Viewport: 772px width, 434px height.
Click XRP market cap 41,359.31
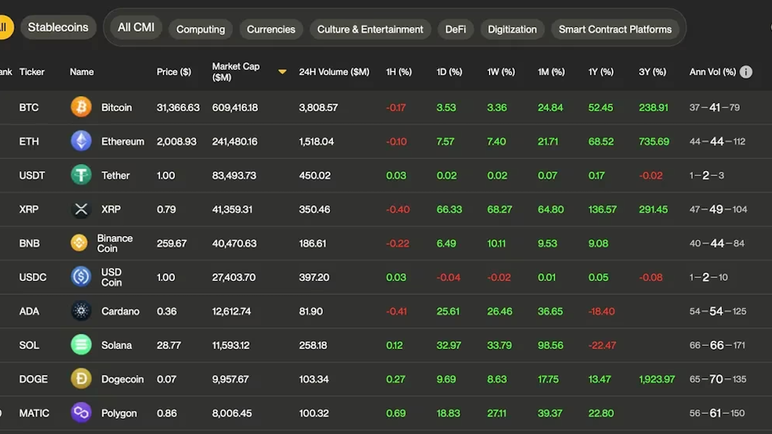[232, 209]
